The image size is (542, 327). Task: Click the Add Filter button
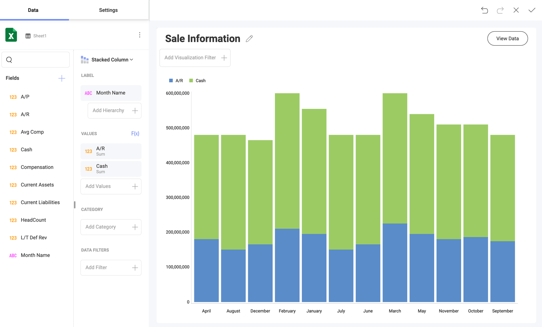111,268
